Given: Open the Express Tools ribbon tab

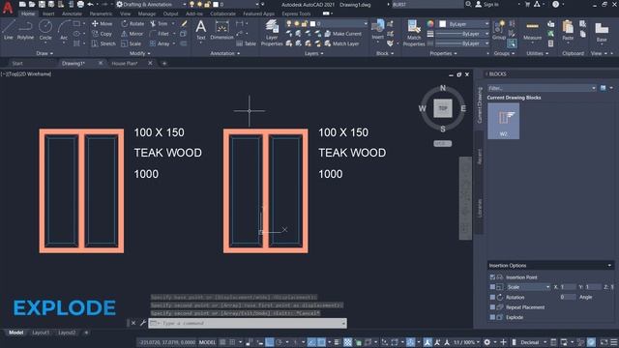Looking at the screenshot, I should point(296,14).
